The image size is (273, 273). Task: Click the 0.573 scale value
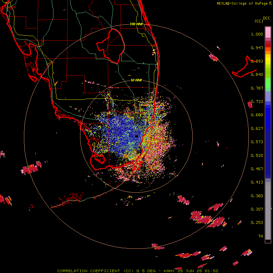click(257, 142)
